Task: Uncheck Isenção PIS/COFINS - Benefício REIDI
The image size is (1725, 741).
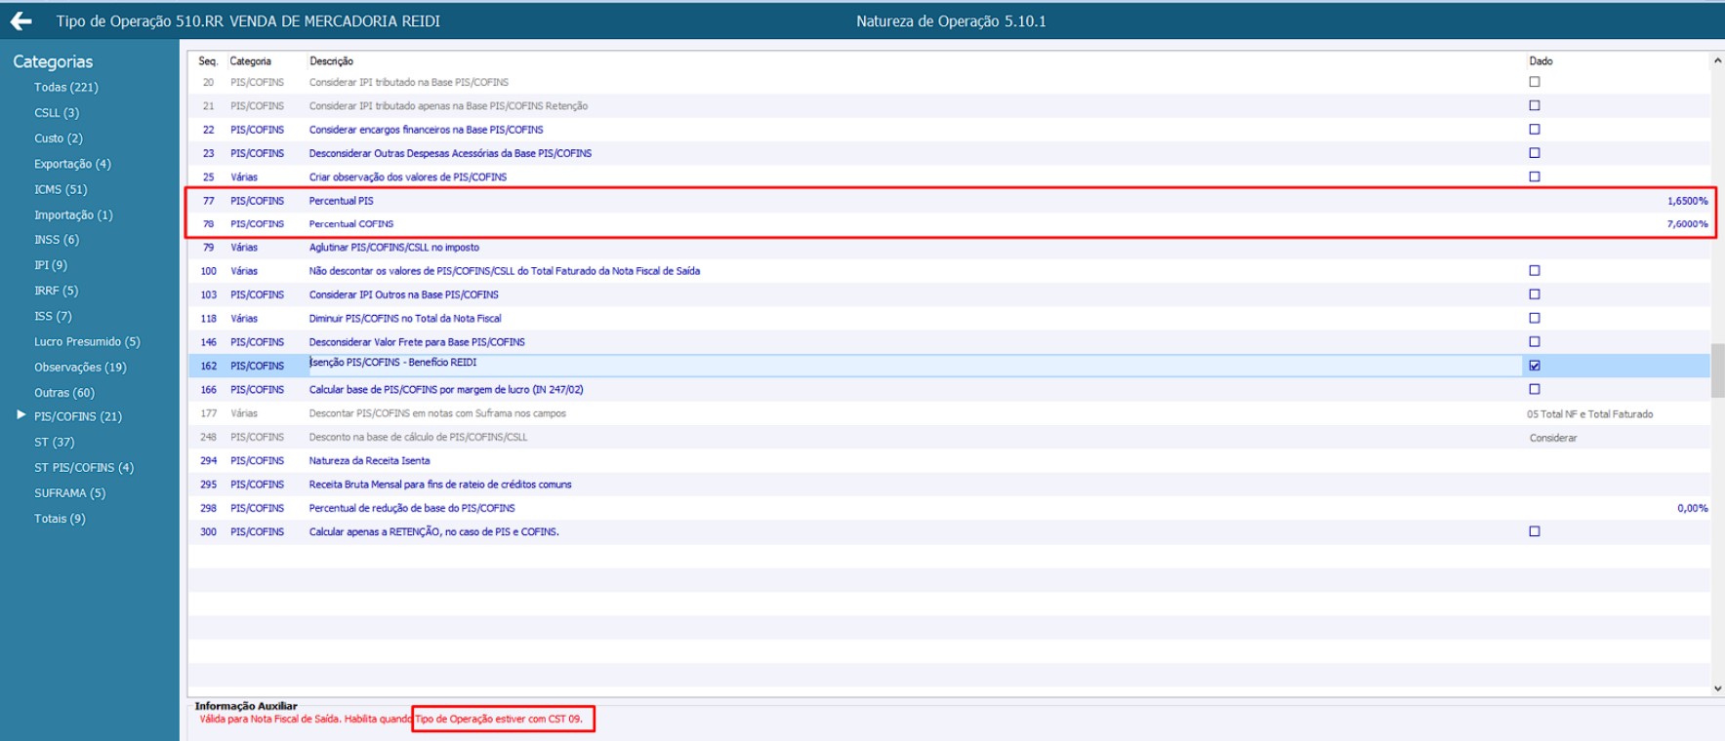Action: (1535, 366)
